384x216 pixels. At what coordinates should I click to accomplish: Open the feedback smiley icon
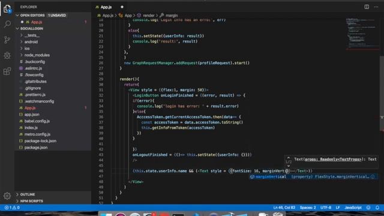pyautogui.click(x=368, y=208)
